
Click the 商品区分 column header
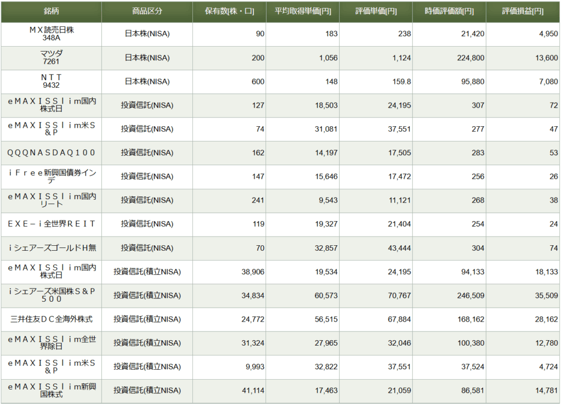click(147, 12)
